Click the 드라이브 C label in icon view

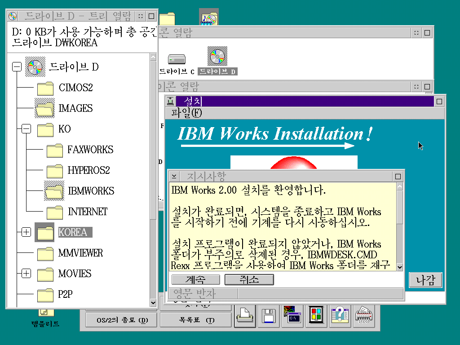(177, 71)
